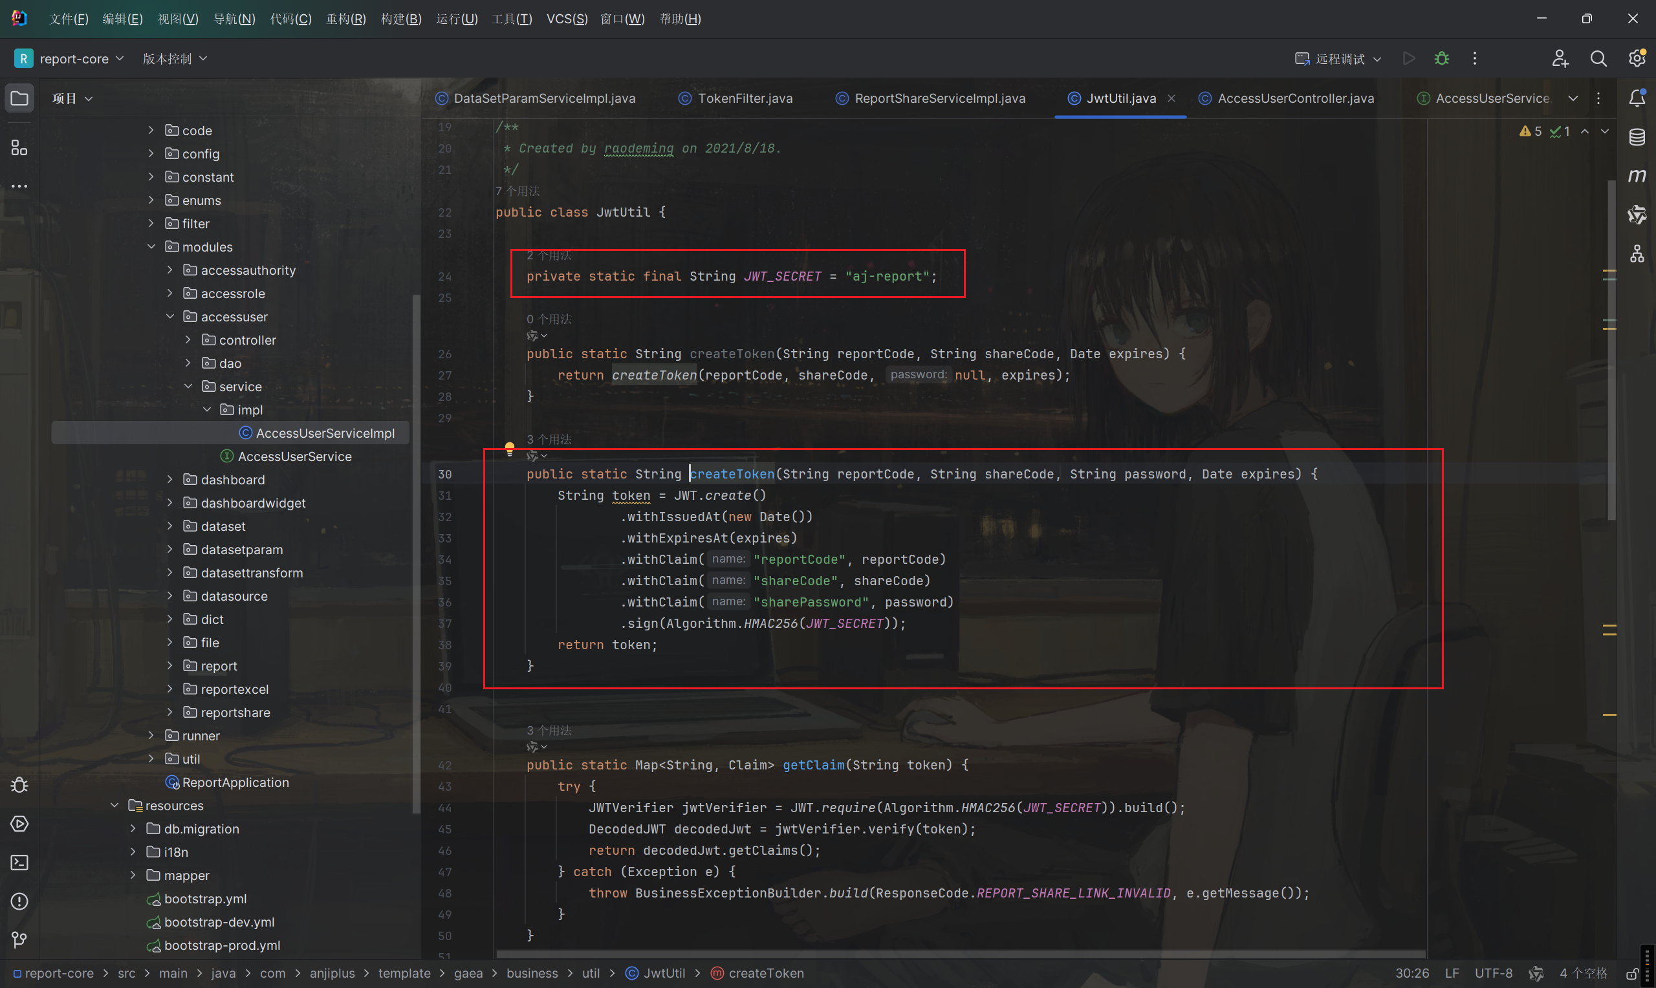Image resolution: width=1656 pixels, height=988 pixels.
Task: Click JwtUtil in the breadcrumb bar
Action: 655,973
